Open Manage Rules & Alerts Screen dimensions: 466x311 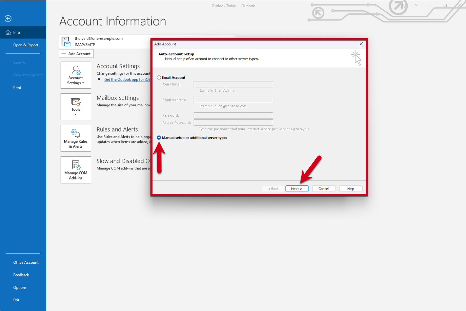pos(75,138)
